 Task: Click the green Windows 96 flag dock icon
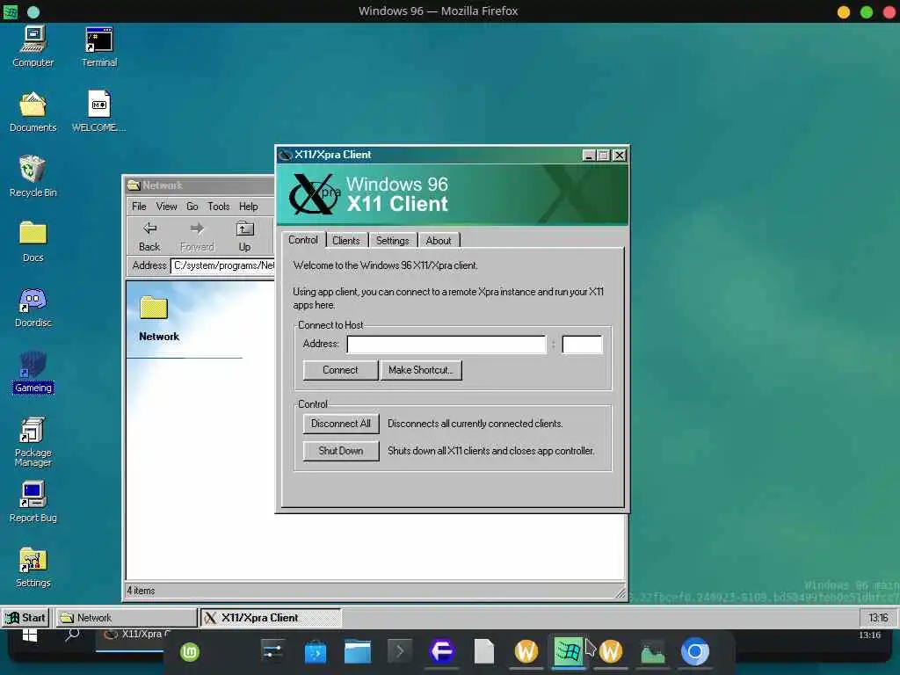click(568, 651)
